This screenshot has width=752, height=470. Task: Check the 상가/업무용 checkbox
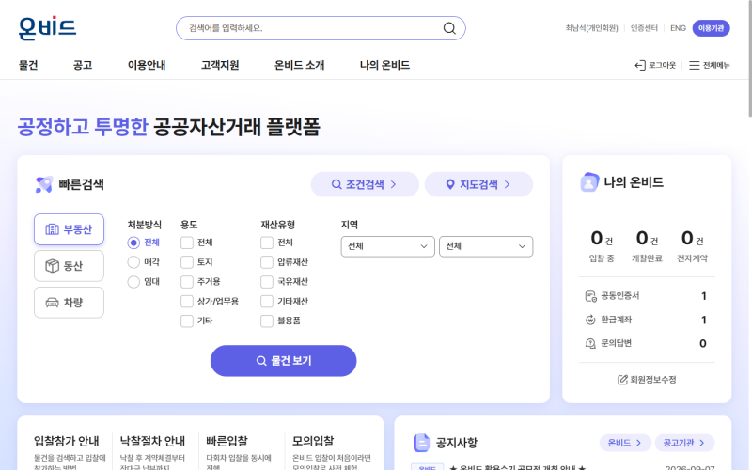pyautogui.click(x=186, y=302)
